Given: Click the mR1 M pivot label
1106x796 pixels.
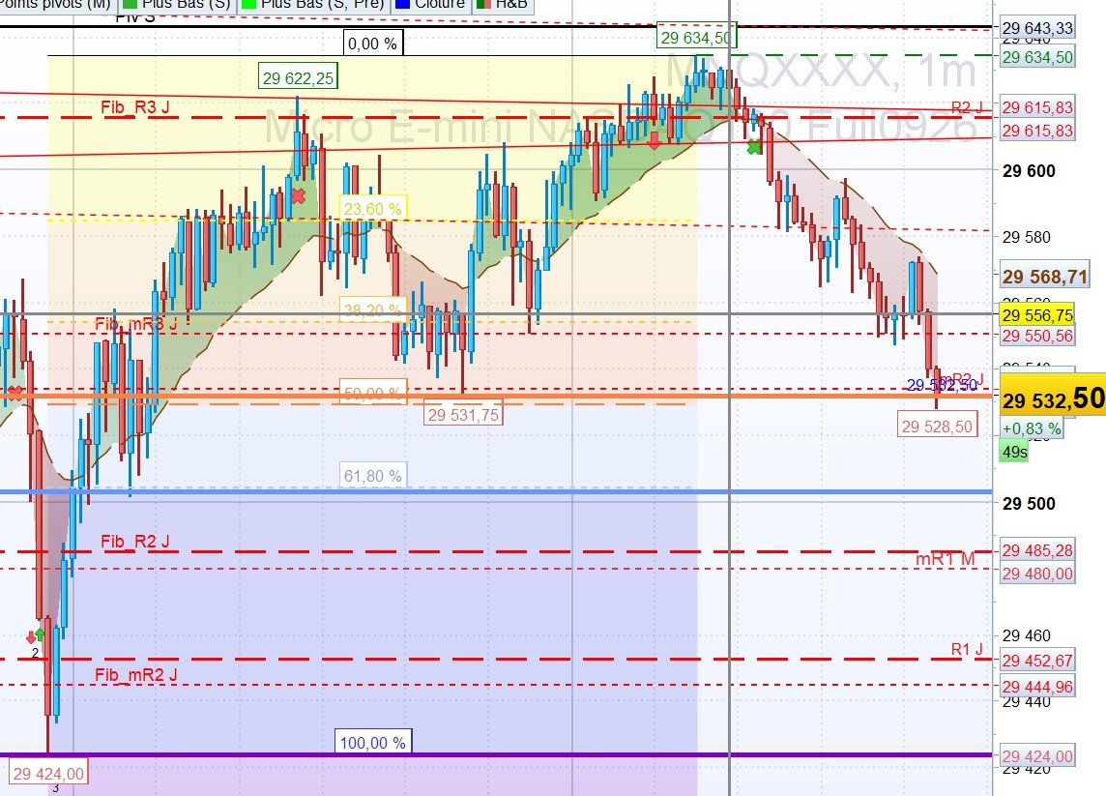Looking at the screenshot, I should [x=946, y=560].
